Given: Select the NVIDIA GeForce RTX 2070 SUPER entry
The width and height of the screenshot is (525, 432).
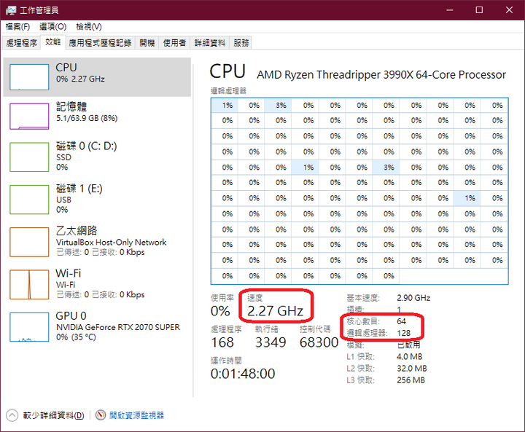Looking at the screenshot, I should 97,327.
